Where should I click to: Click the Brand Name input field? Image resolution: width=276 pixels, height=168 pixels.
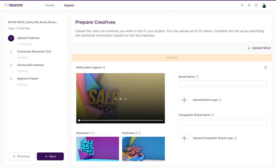223,83
